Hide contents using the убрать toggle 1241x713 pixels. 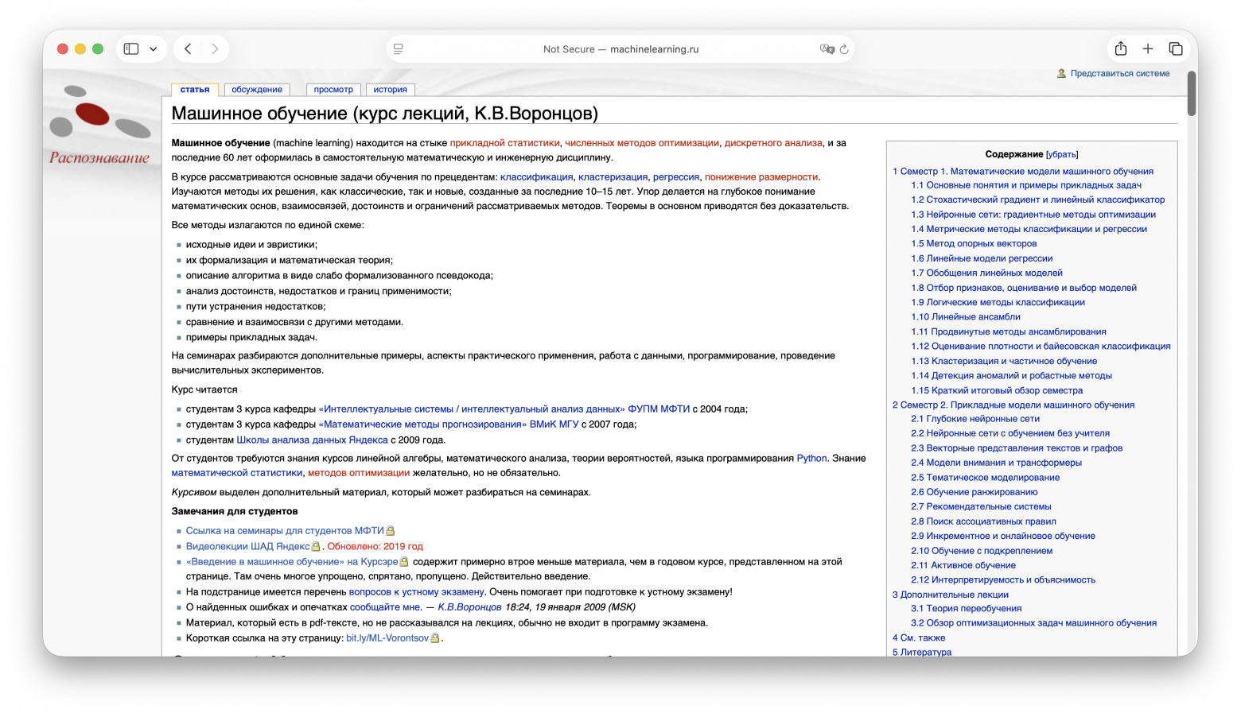tap(1062, 155)
